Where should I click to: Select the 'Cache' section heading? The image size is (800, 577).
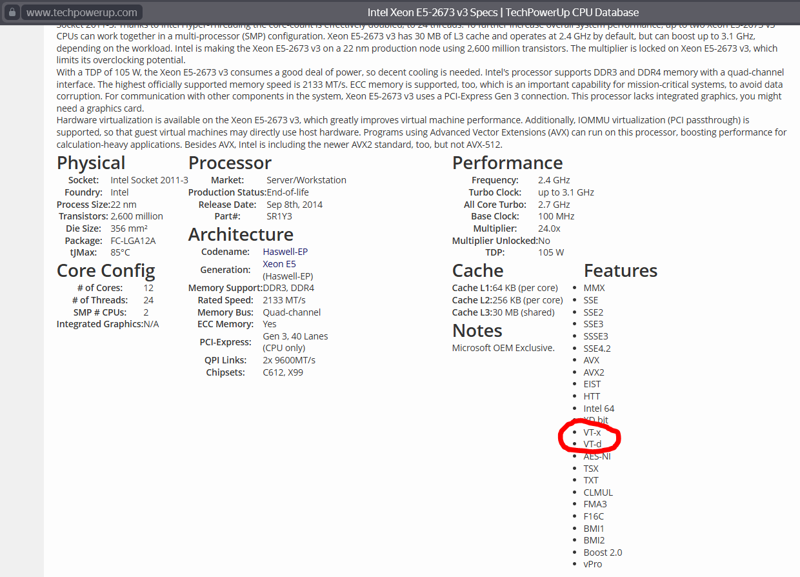click(x=477, y=270)
